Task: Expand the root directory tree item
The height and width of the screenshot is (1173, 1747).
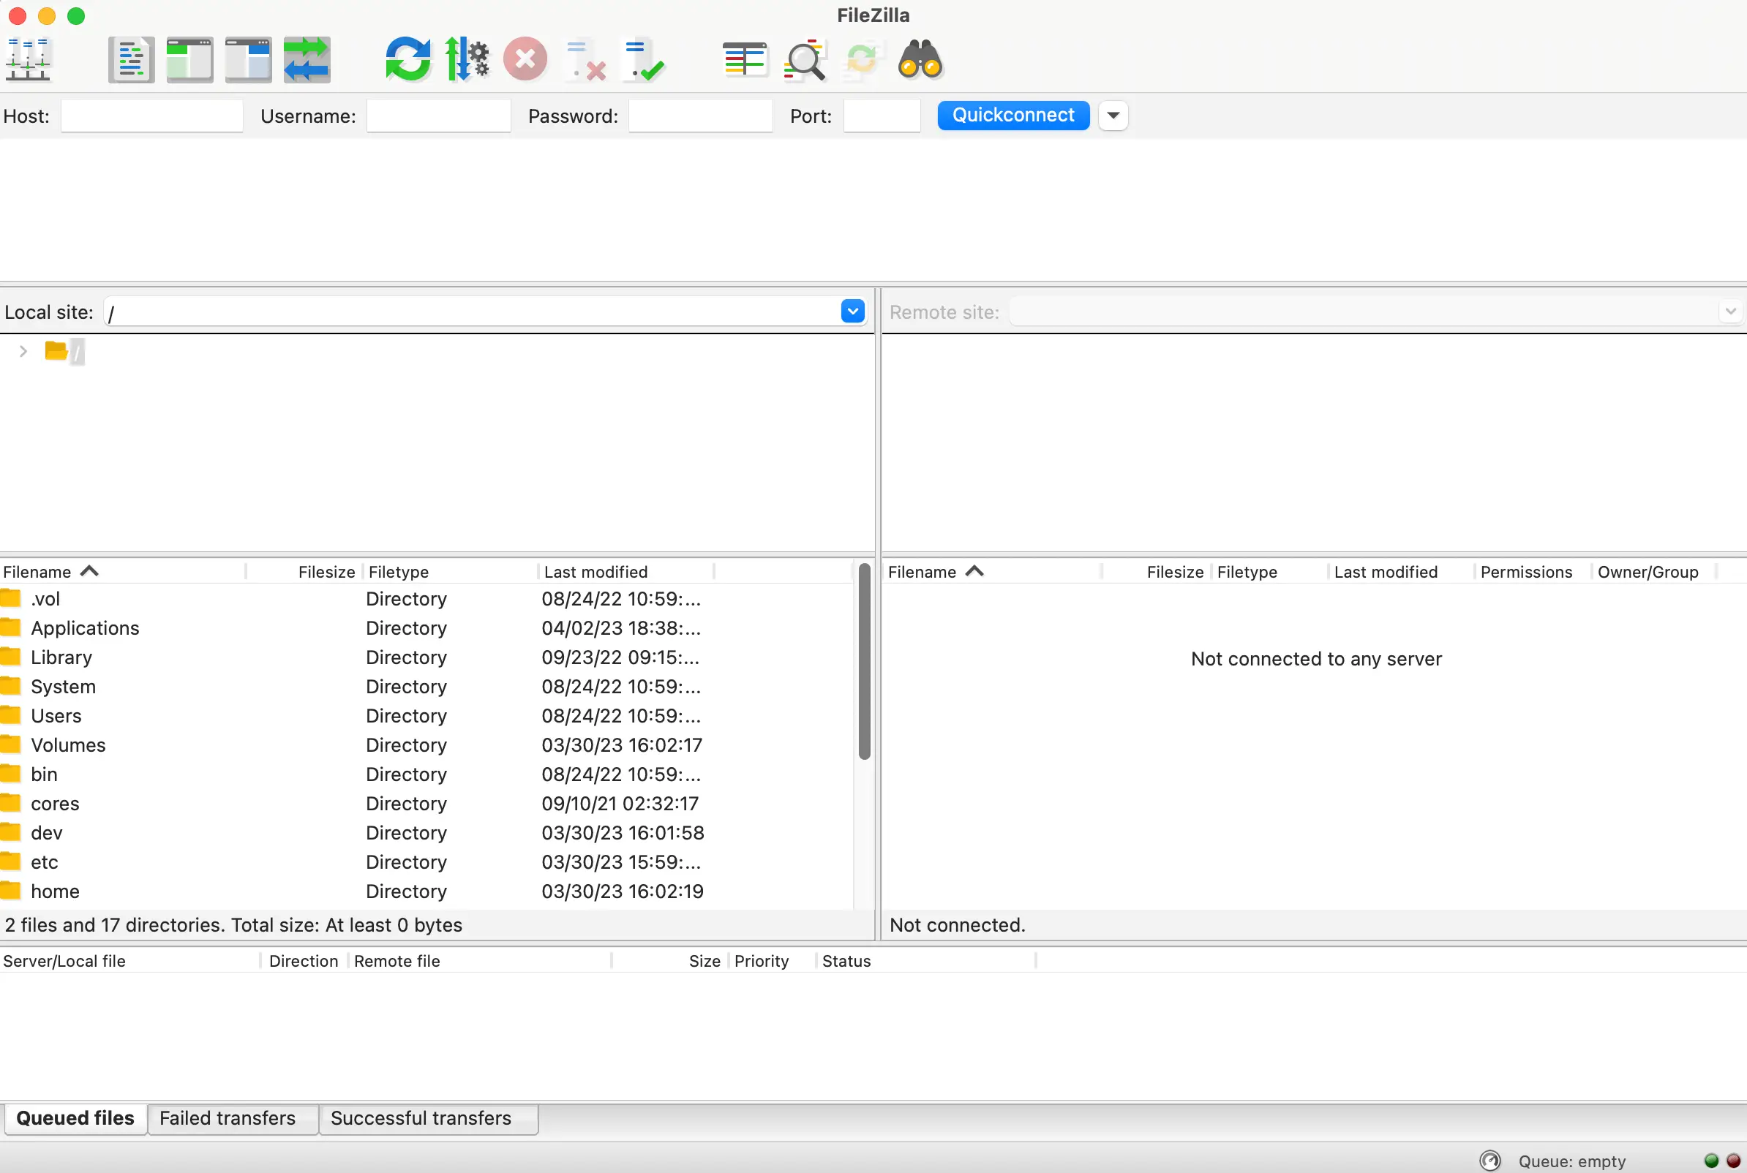Action: coord(22,351)
